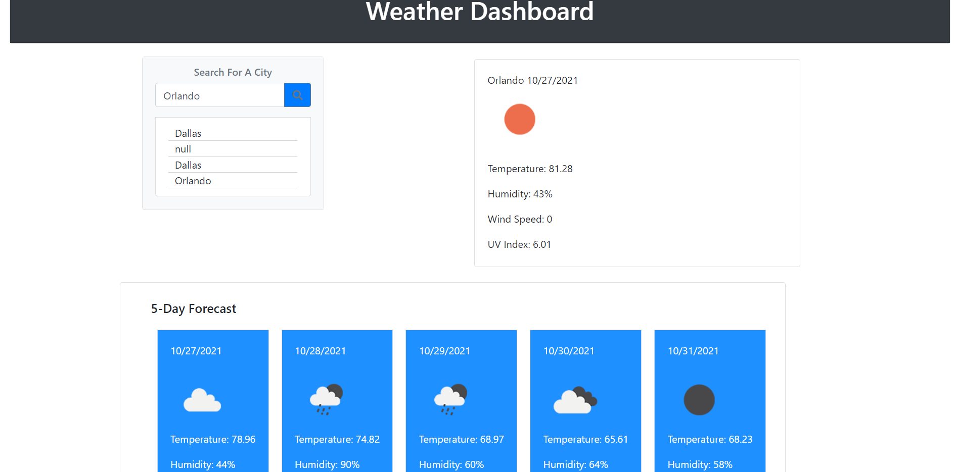
Task: Click the 10/27/2021 forecast date
Action: click(x=196, y=351)
